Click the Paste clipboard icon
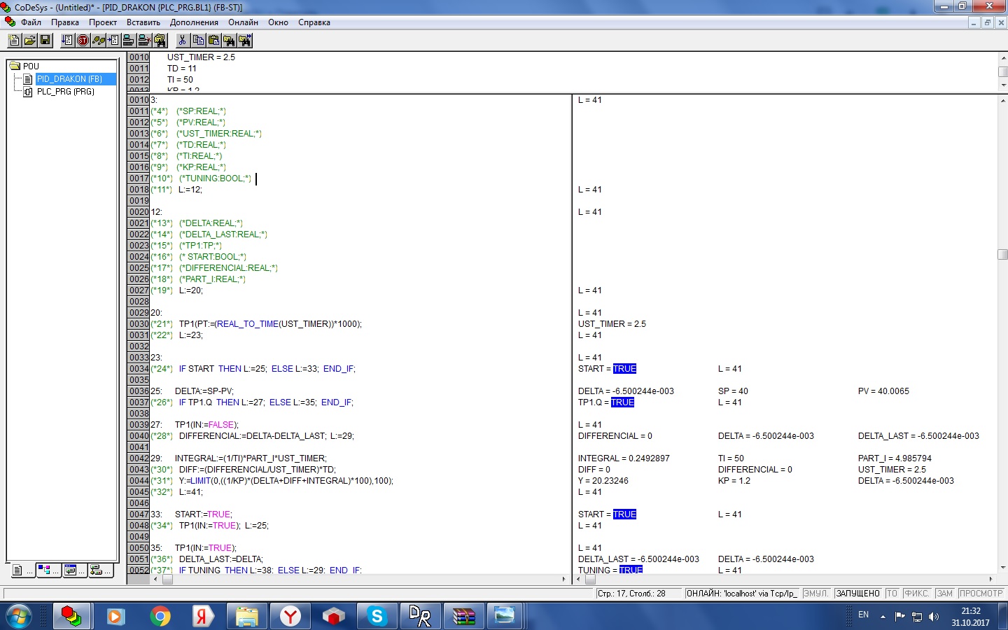The image size is (1008, 630). (213, 41)
